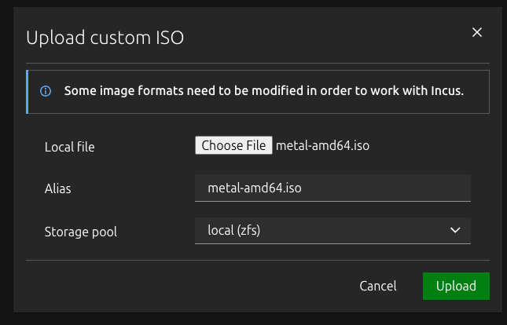Click the divider line above Cancel and Upload
507x325 pixels.
(x=258, y=259)
